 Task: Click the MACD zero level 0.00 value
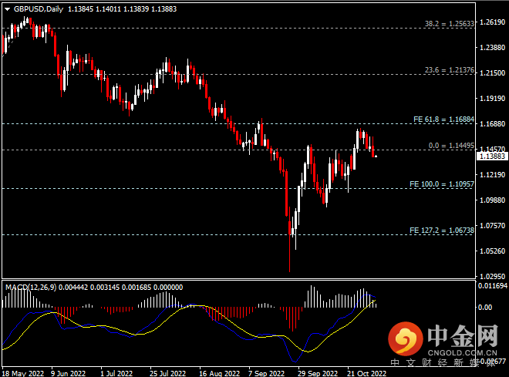[x=485, y=308]
